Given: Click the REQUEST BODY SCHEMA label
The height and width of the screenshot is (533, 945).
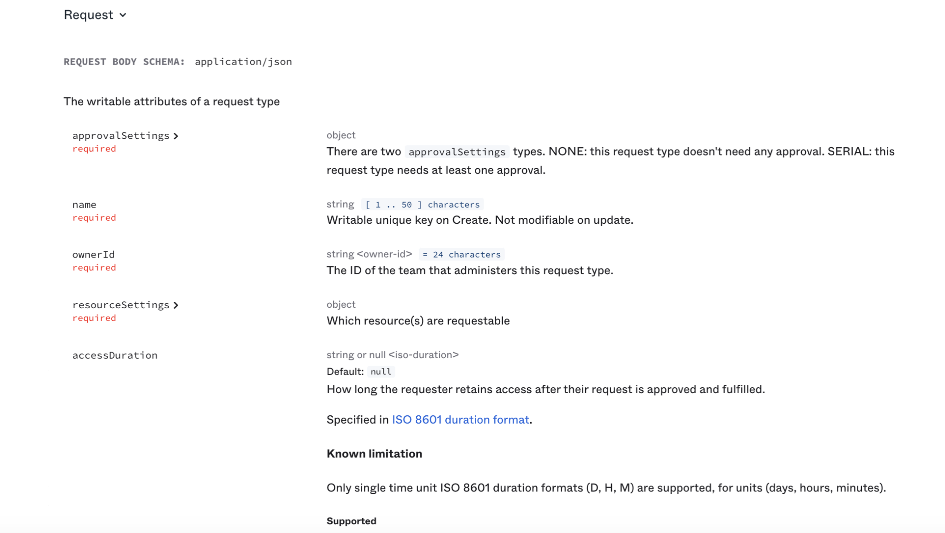Looking at the screenshot, I should [124, 62].
